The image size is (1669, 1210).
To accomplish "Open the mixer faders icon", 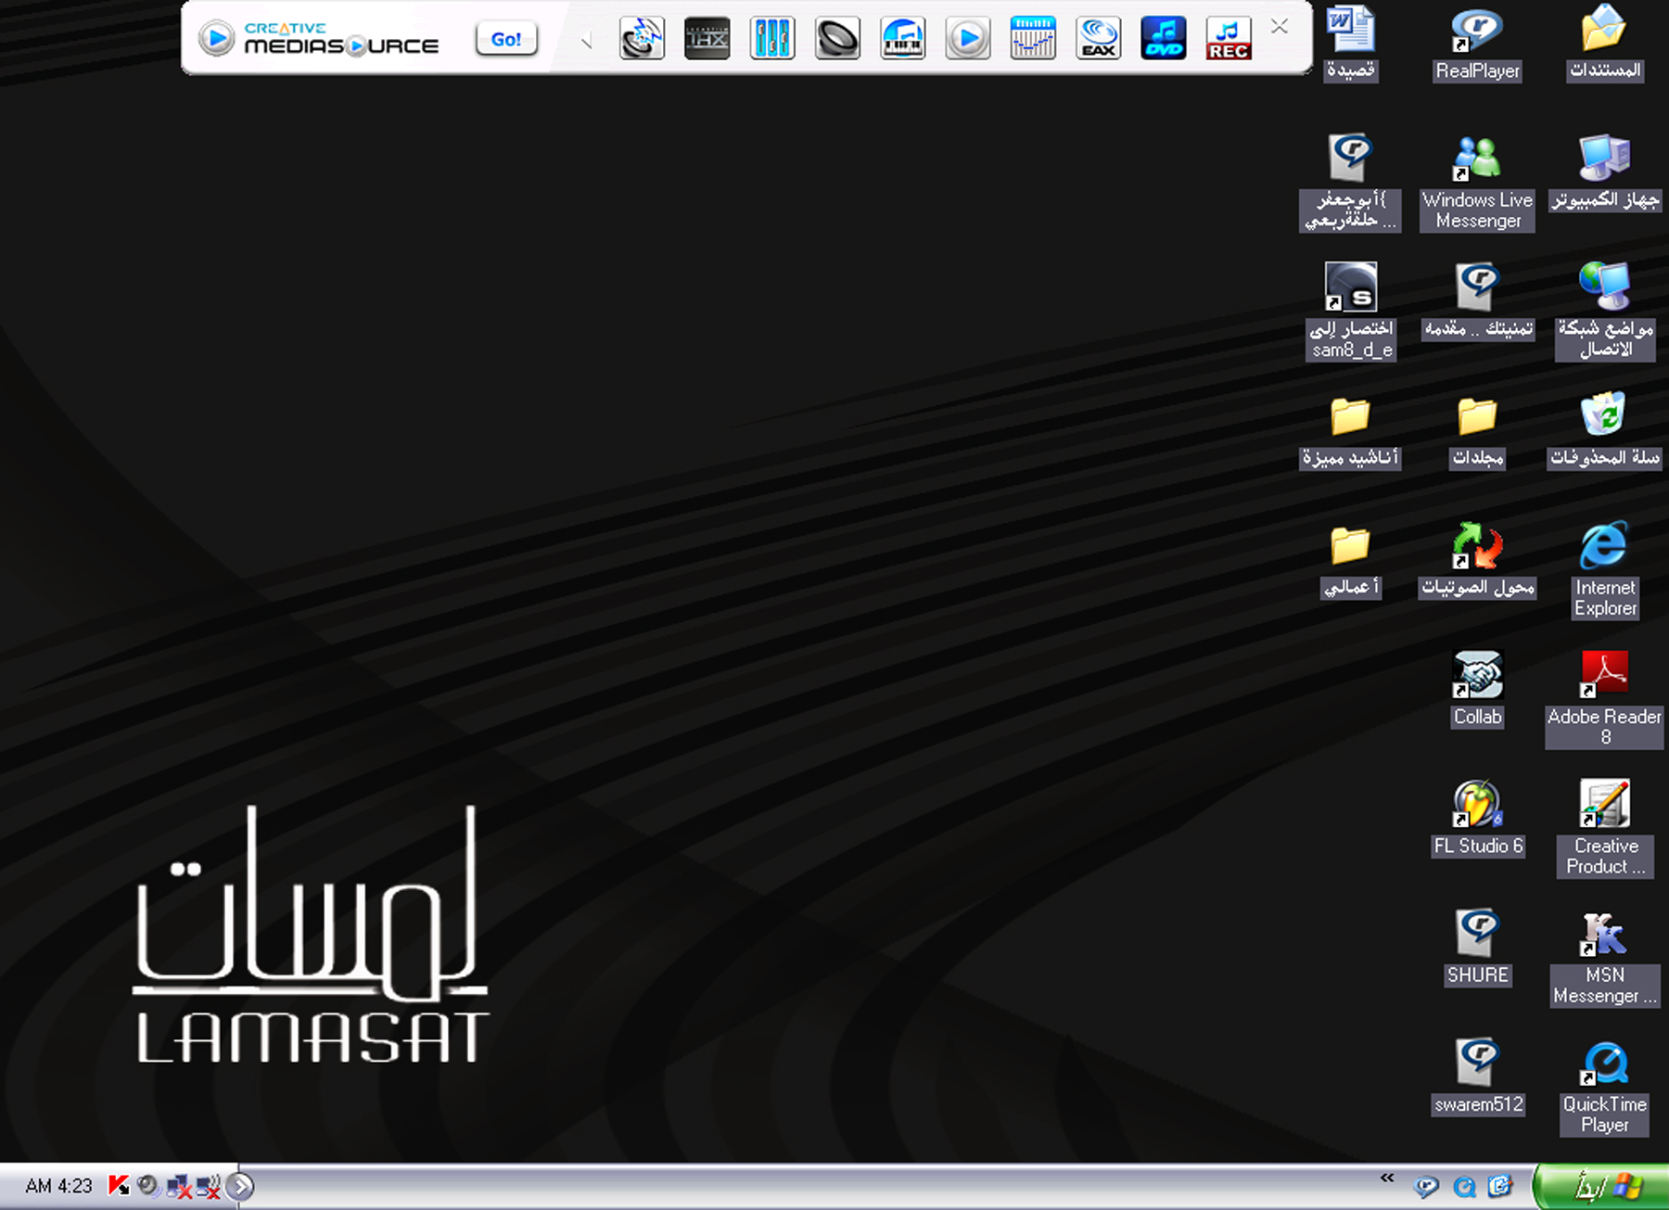I will (x=772, y=39).
